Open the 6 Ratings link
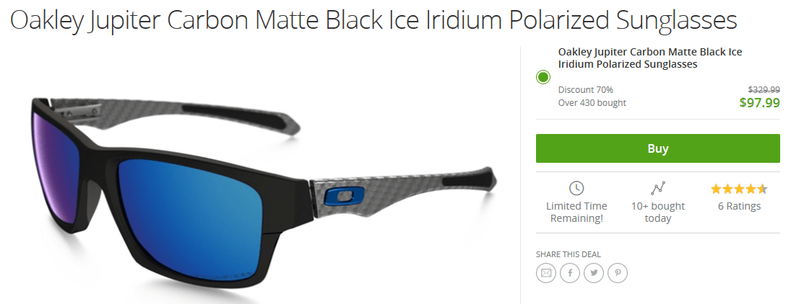804x304 pixels. [x=739, y=207]
